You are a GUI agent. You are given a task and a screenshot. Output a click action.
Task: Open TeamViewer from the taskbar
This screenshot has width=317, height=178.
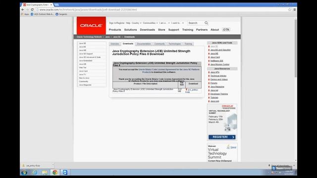[x=65, y=173]
